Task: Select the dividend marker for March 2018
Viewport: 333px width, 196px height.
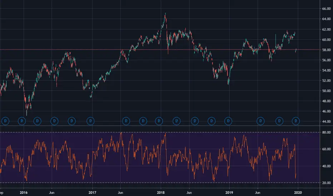Action: pos(177,121)
